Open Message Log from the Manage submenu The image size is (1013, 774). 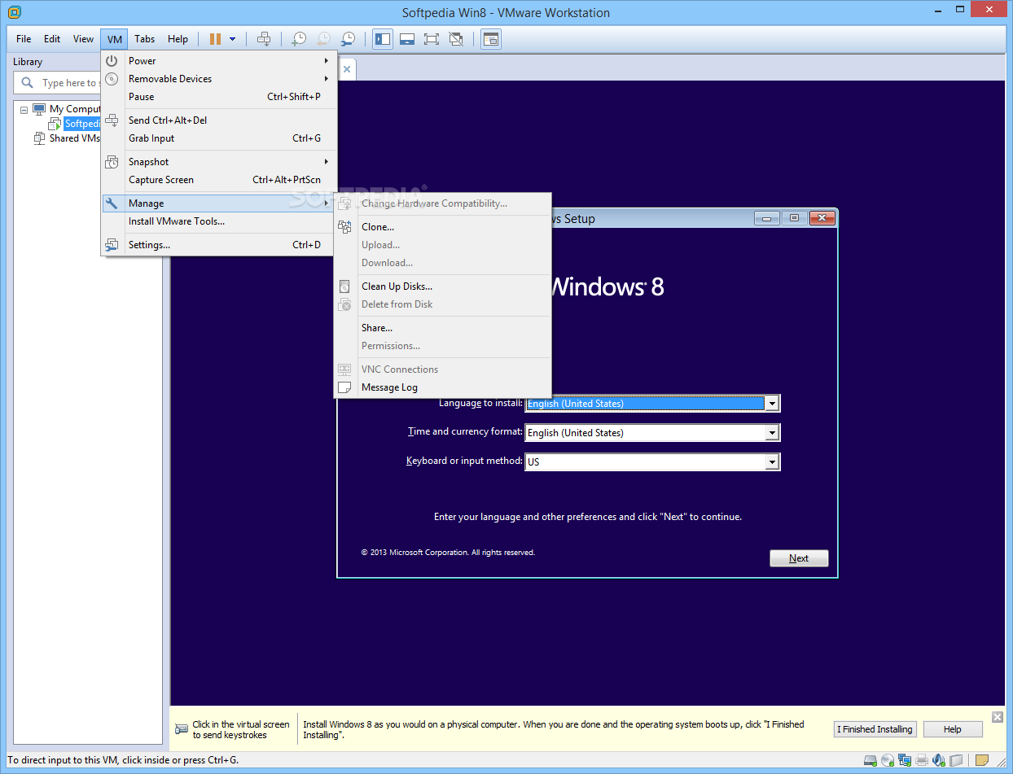click(x=443, y=387)
